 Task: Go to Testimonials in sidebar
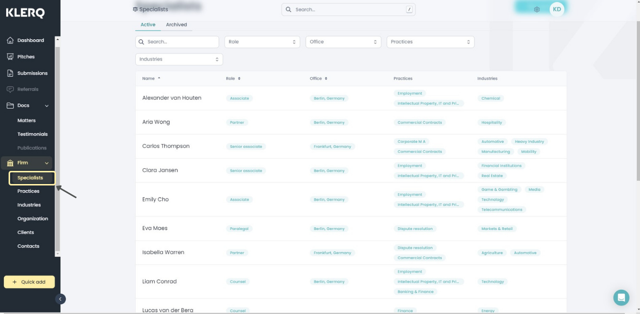point(32,134)
